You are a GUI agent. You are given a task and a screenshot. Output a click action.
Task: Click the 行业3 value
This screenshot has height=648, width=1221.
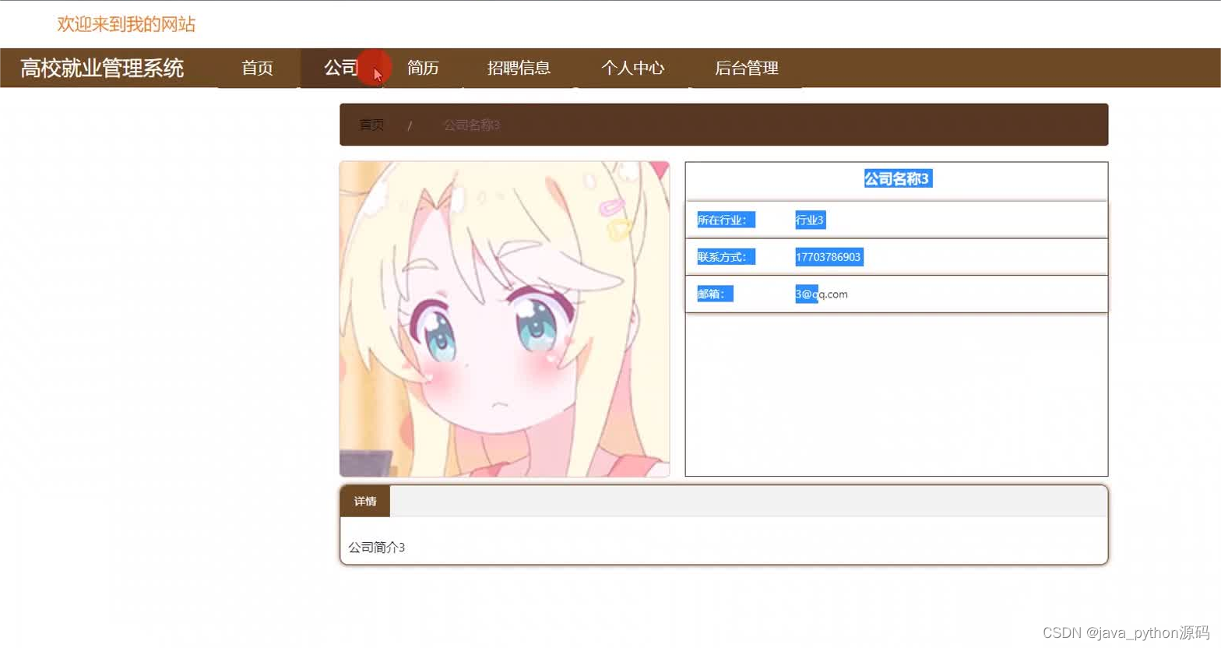click(810, 220)
